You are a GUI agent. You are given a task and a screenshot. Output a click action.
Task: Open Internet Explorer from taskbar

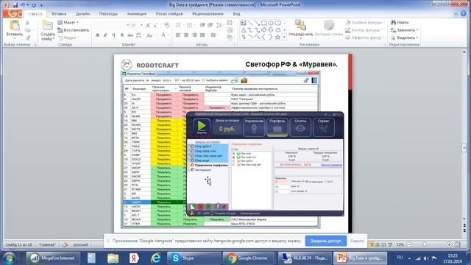click(x=155, y=258)
